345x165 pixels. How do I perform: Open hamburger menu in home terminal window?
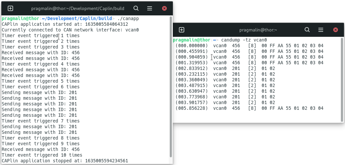click(321, 30)
